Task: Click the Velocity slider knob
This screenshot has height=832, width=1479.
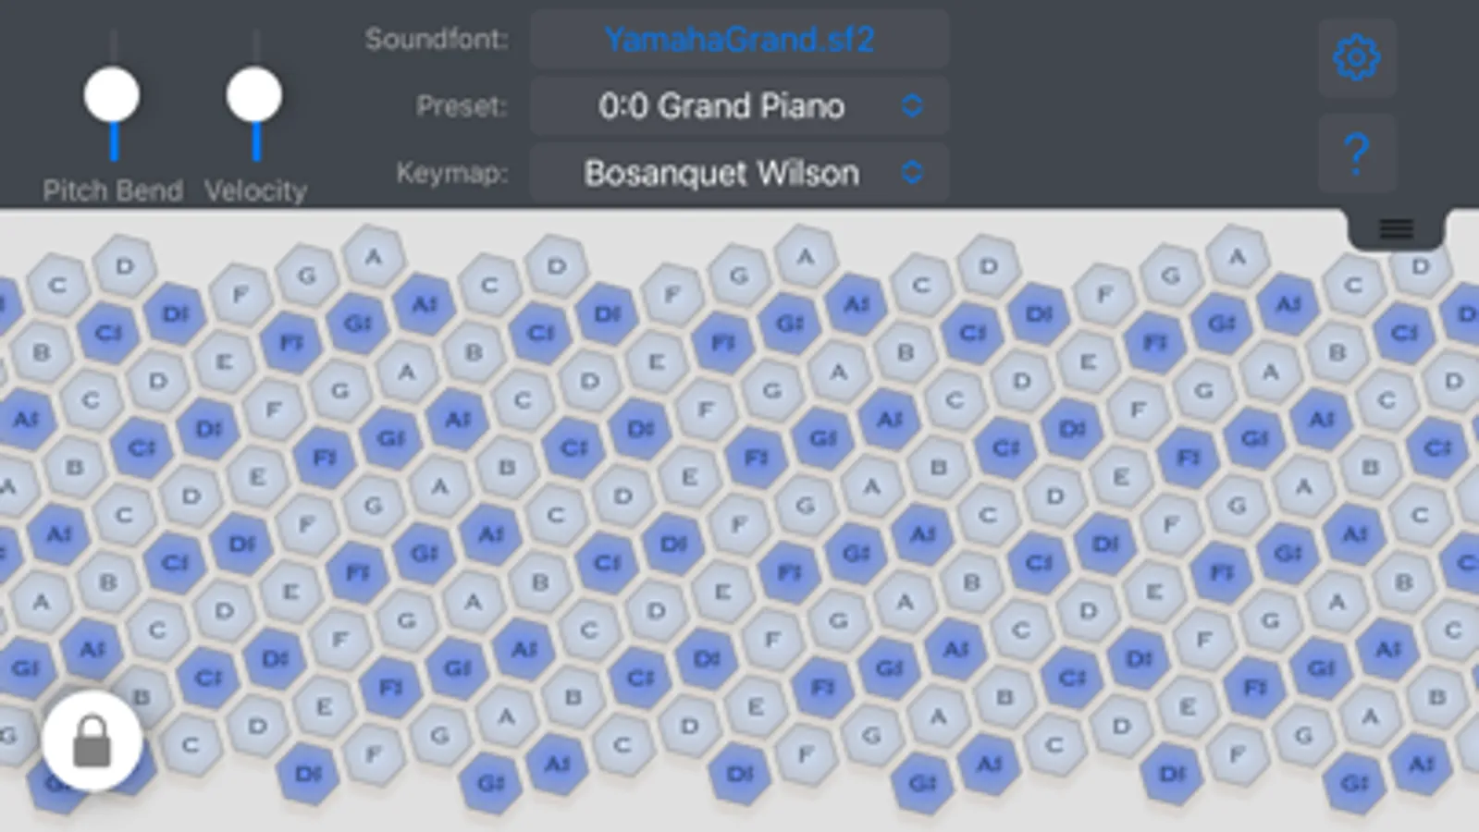Action: tap(254, 94)
